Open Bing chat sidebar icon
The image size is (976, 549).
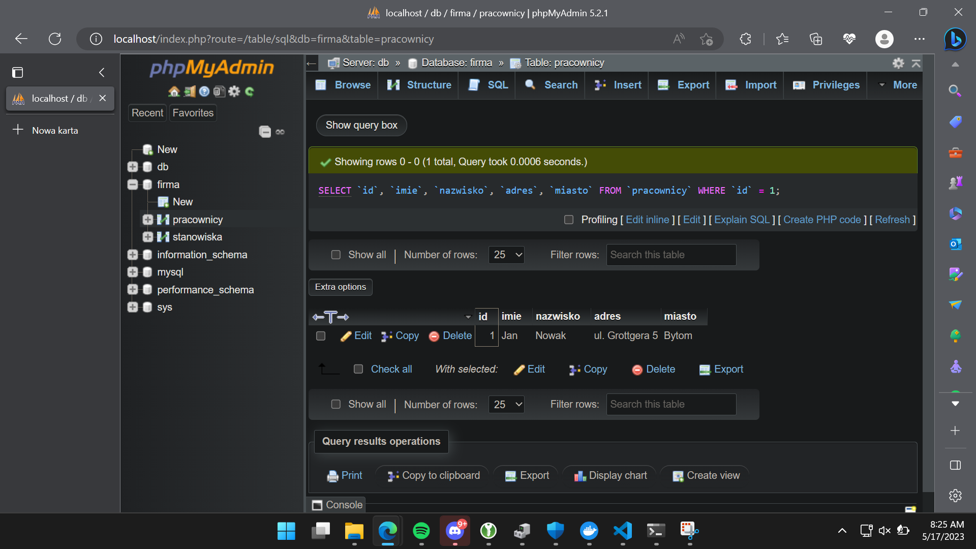pos(955,39)
